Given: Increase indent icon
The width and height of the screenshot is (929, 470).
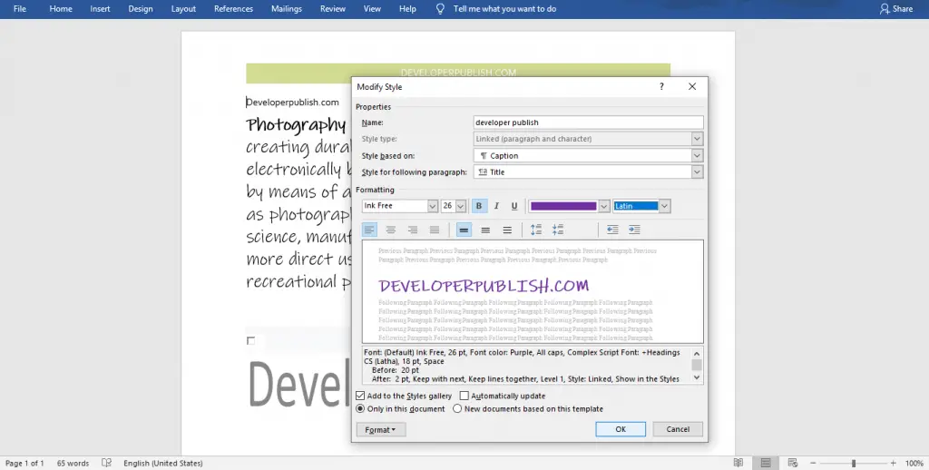Looking at the screenshot, I should tap(634, 230).
